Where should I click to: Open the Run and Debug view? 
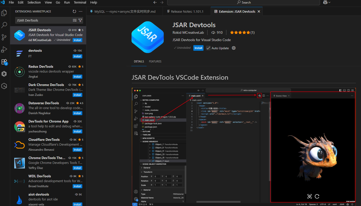tap(4, 49)
